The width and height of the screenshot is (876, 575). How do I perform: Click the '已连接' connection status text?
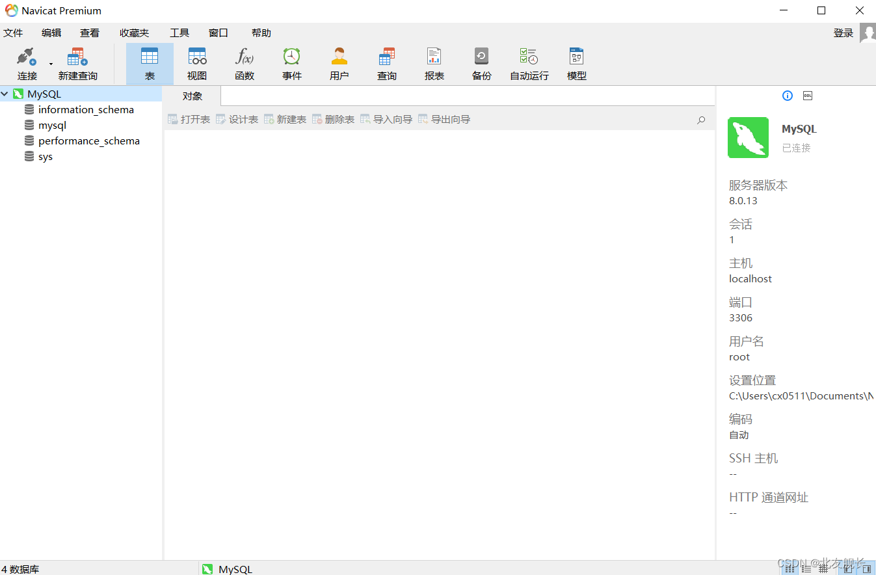pos(796,148)
